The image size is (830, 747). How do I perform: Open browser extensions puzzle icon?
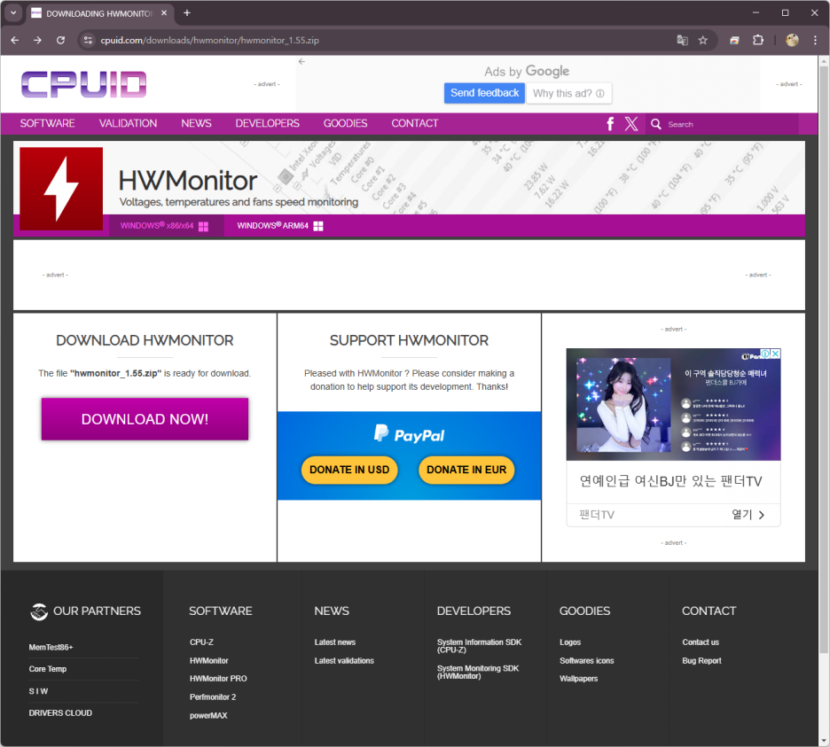(758, 40)
